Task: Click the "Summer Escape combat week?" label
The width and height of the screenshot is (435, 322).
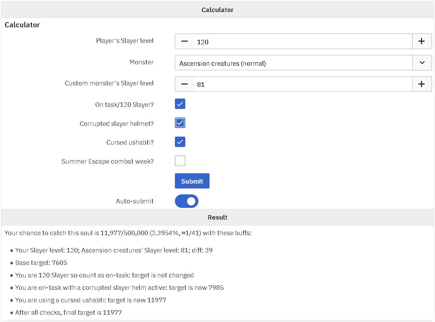Action: (107, 162)
